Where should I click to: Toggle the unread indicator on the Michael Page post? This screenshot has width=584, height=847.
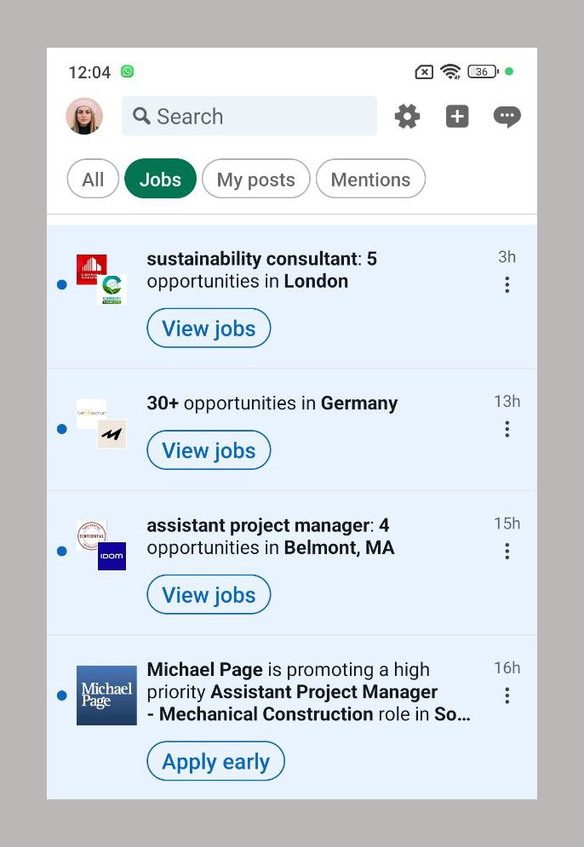(x=61, y=695)
